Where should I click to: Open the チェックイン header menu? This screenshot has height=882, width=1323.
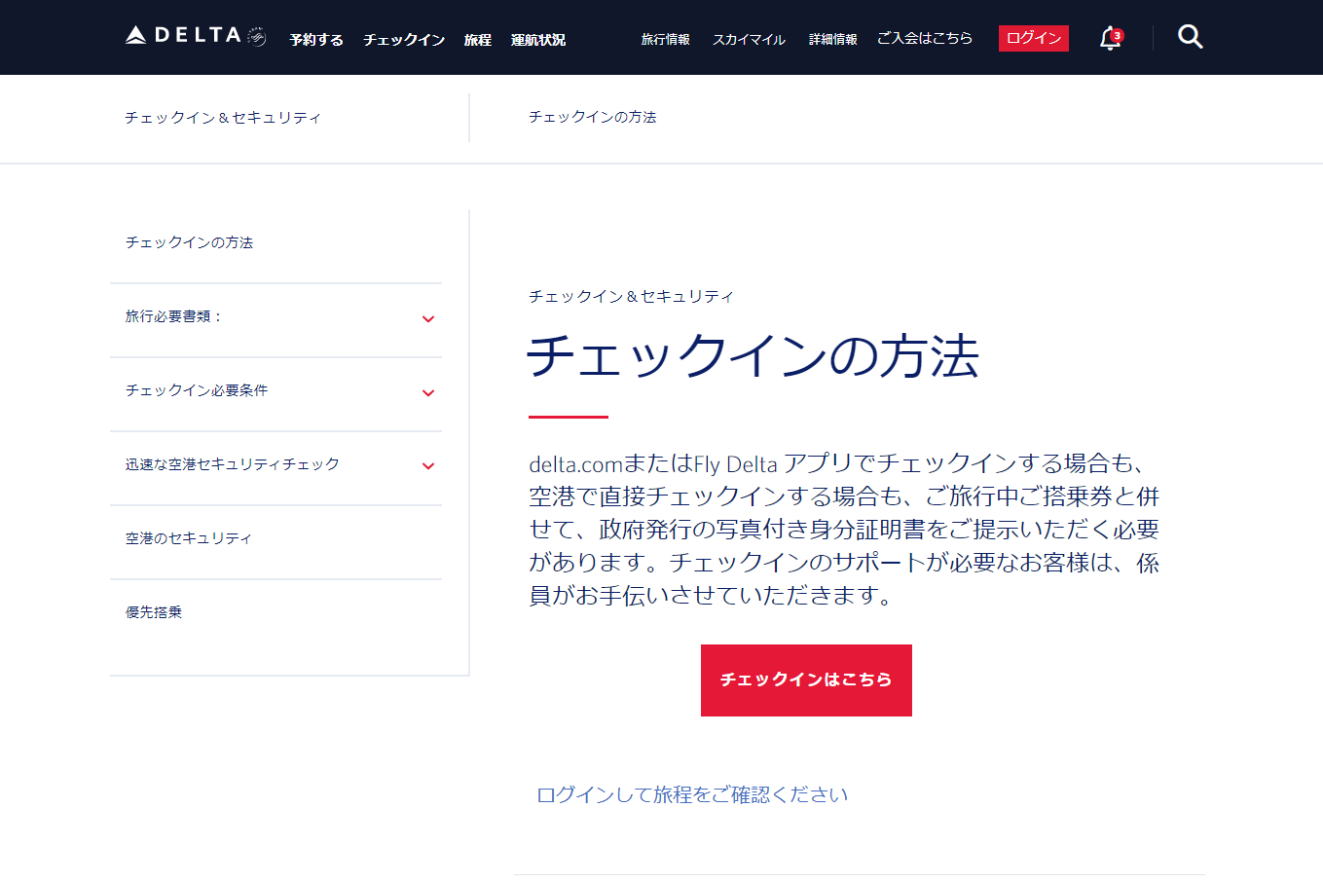[x=404, y=40]
